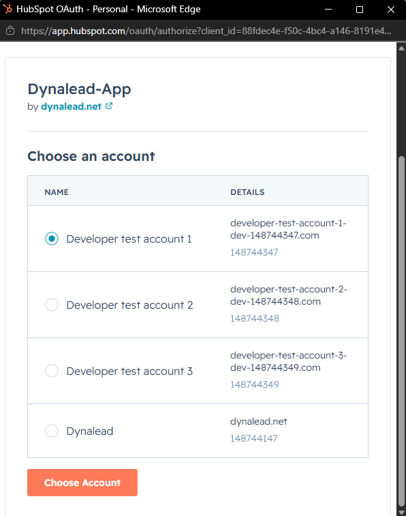
Task: Click the label Developer test account 2
Action: [x=129, y=305]
